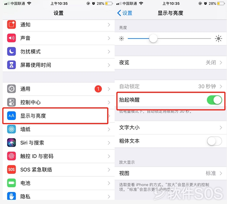Click the brightness slider knob
The height and width of the screenshot is (204, 227).
pyautogui.click(x=153, y=39)
